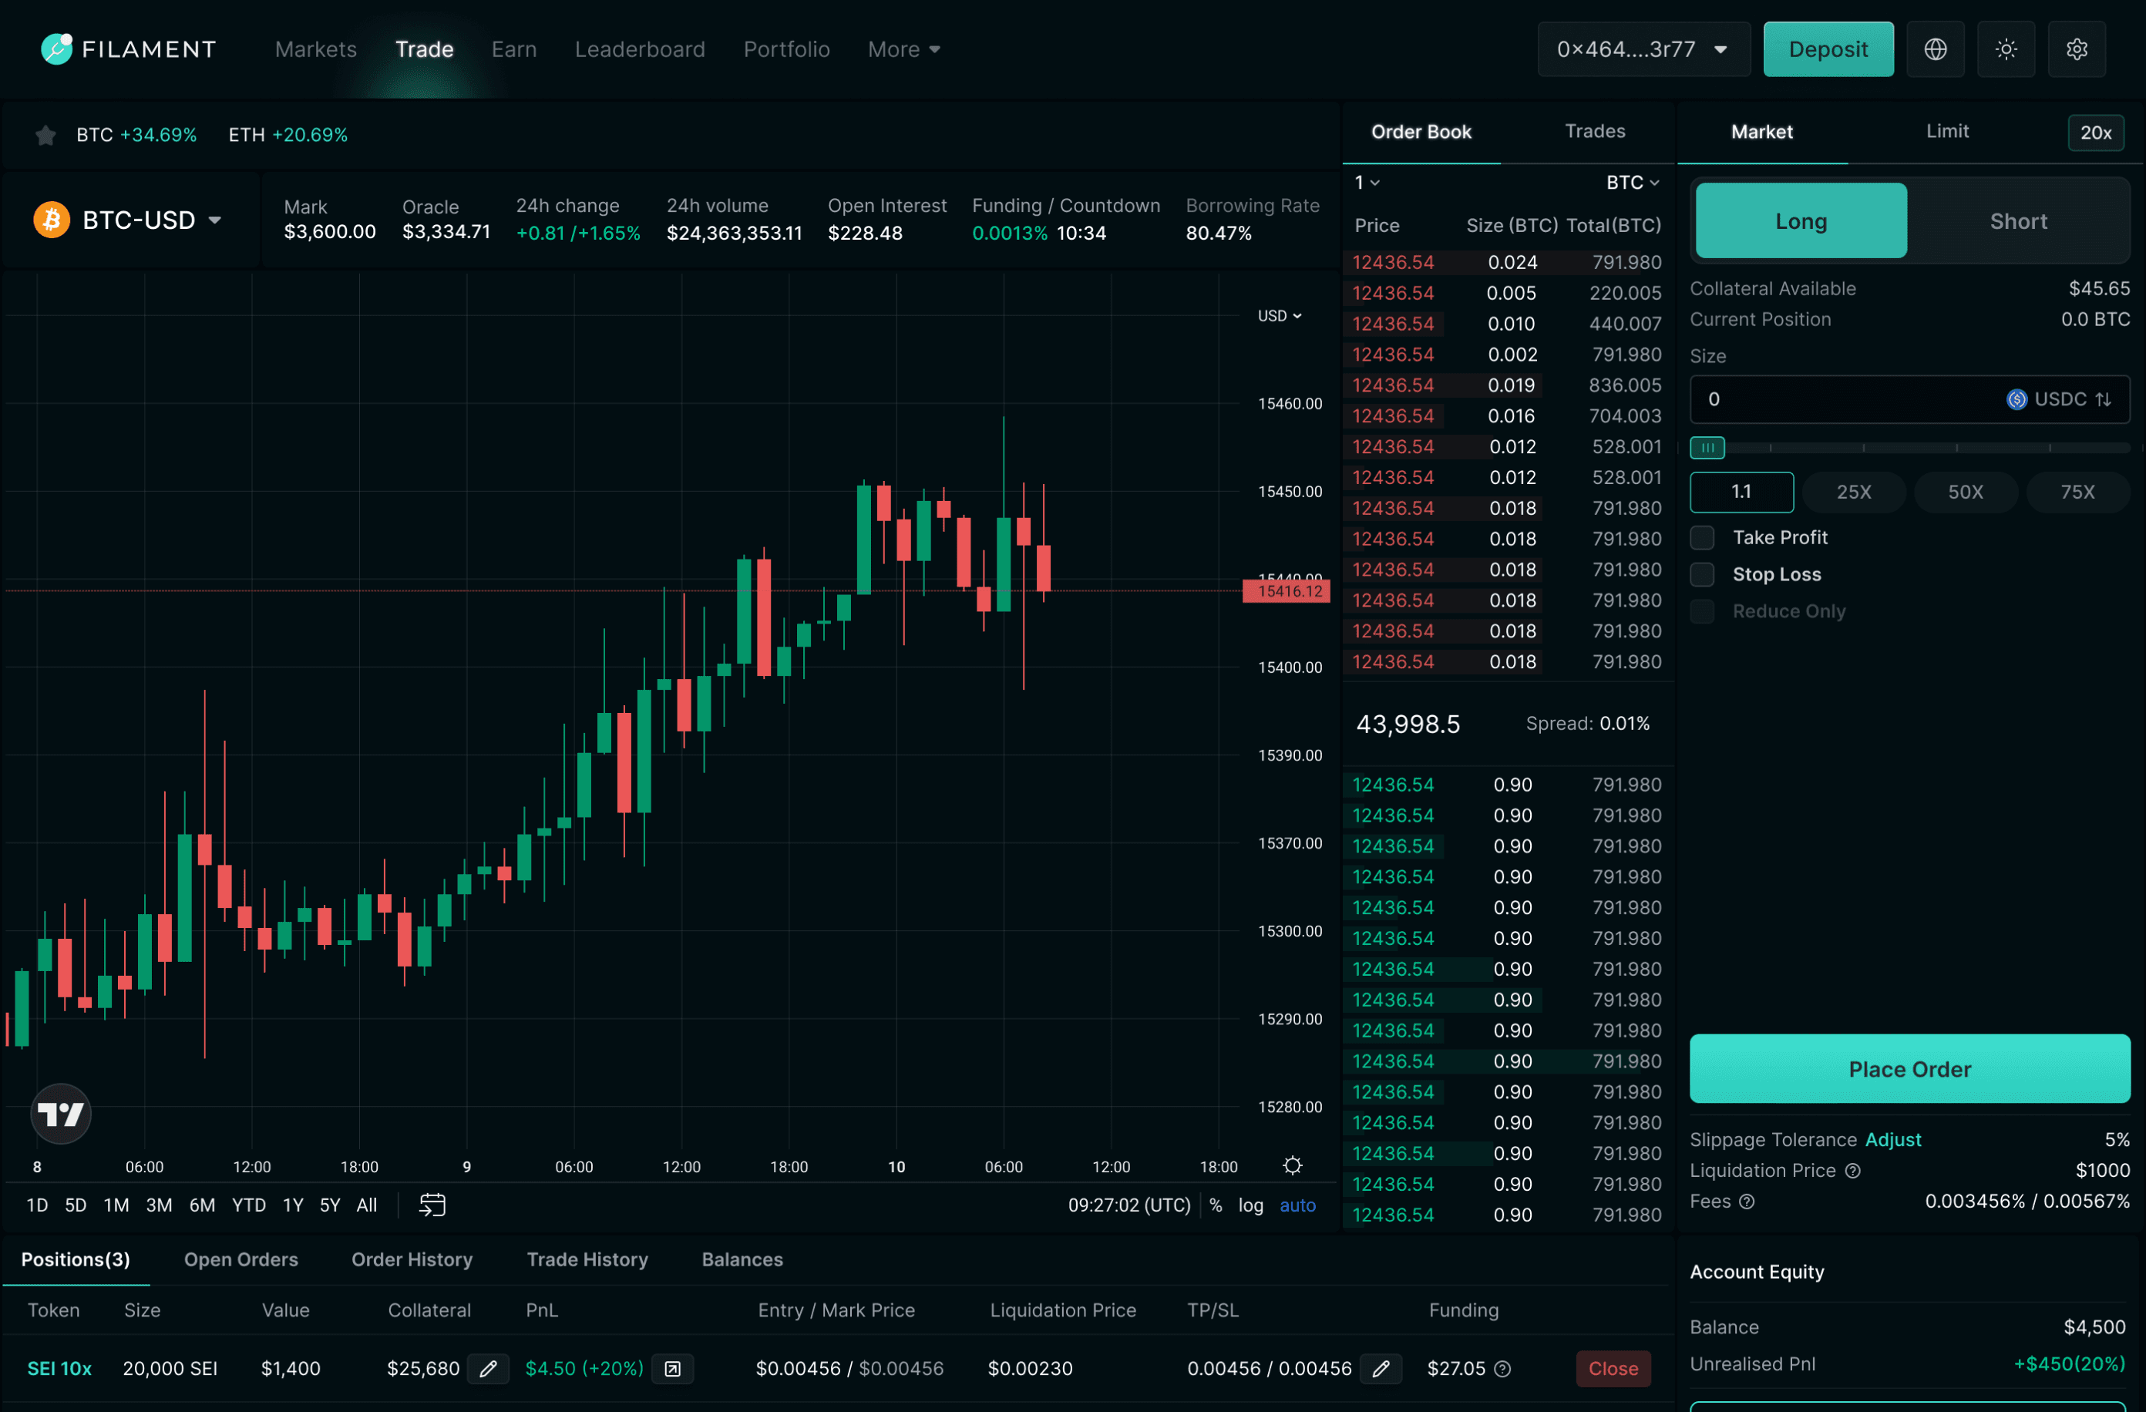
Task: Open the More navigation dropdown
Action: pos(903,49)
